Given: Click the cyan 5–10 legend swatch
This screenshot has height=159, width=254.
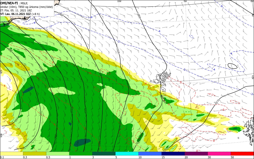Looking at the screenshot, I should coord(127,154).
